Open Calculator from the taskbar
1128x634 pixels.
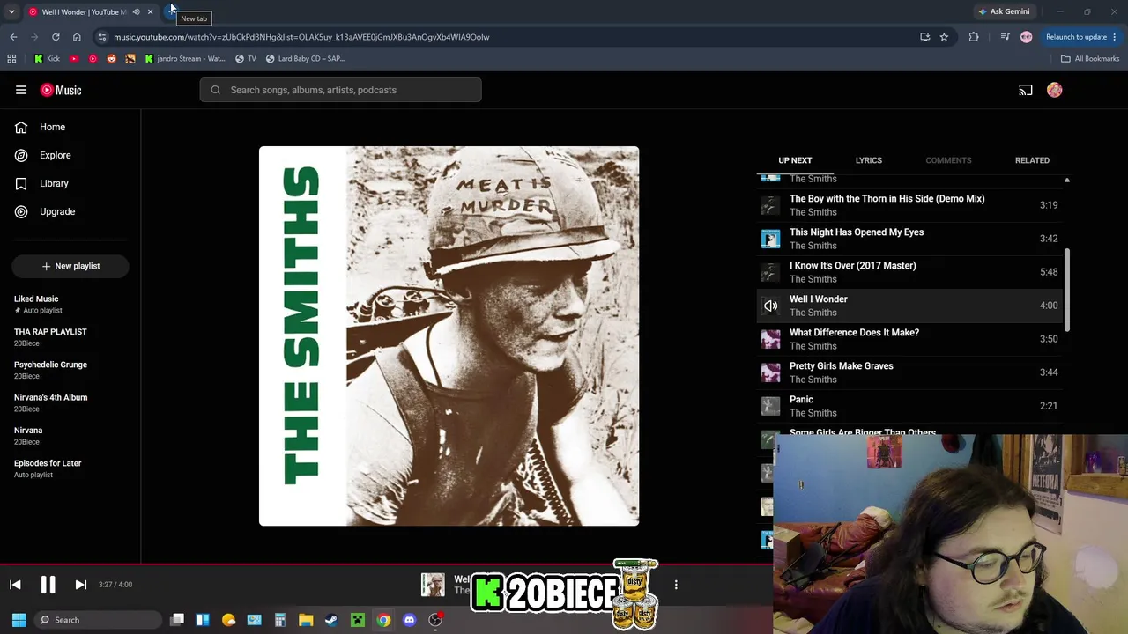pyautogui.click(x=280, y=620)
